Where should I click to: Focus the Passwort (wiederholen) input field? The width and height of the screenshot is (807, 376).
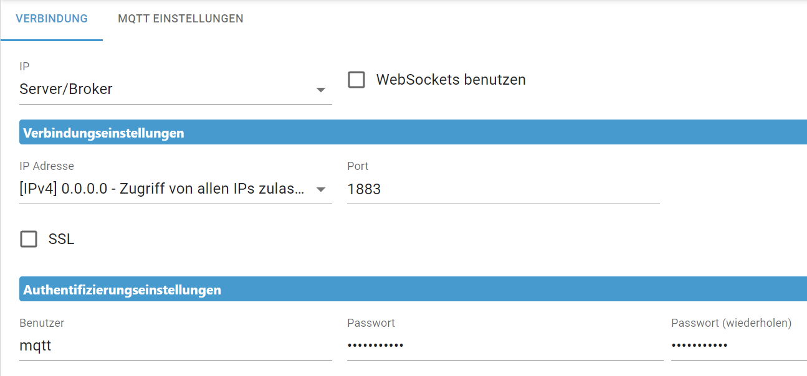tap(738, 345)
